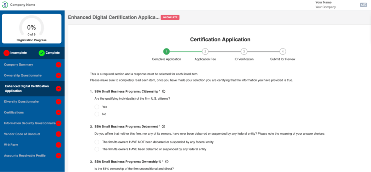Click the green S company logo
The height and width of the screenshot is (172, 371).
coord(5,5)
